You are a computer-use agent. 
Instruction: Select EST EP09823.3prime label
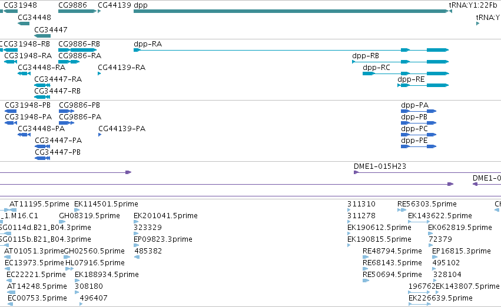(163, 239)
